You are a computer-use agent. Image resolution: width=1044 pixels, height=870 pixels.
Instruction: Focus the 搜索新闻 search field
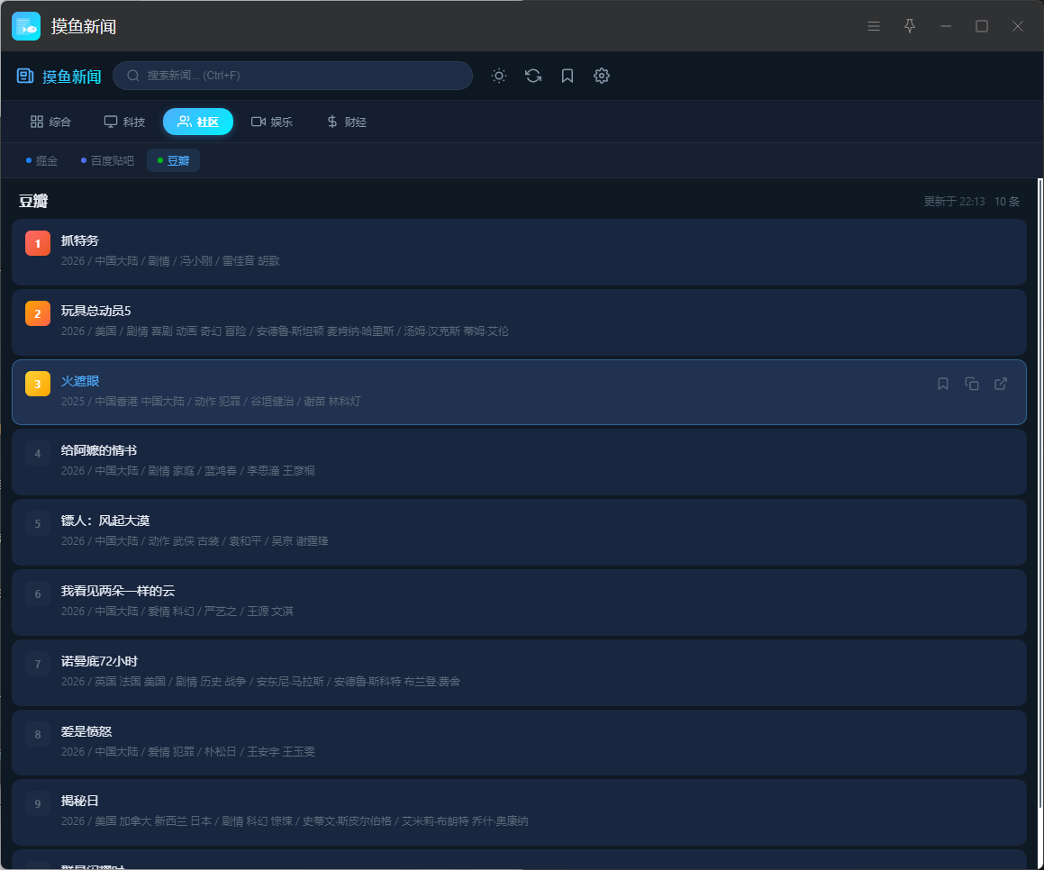(x=293, y=76)
